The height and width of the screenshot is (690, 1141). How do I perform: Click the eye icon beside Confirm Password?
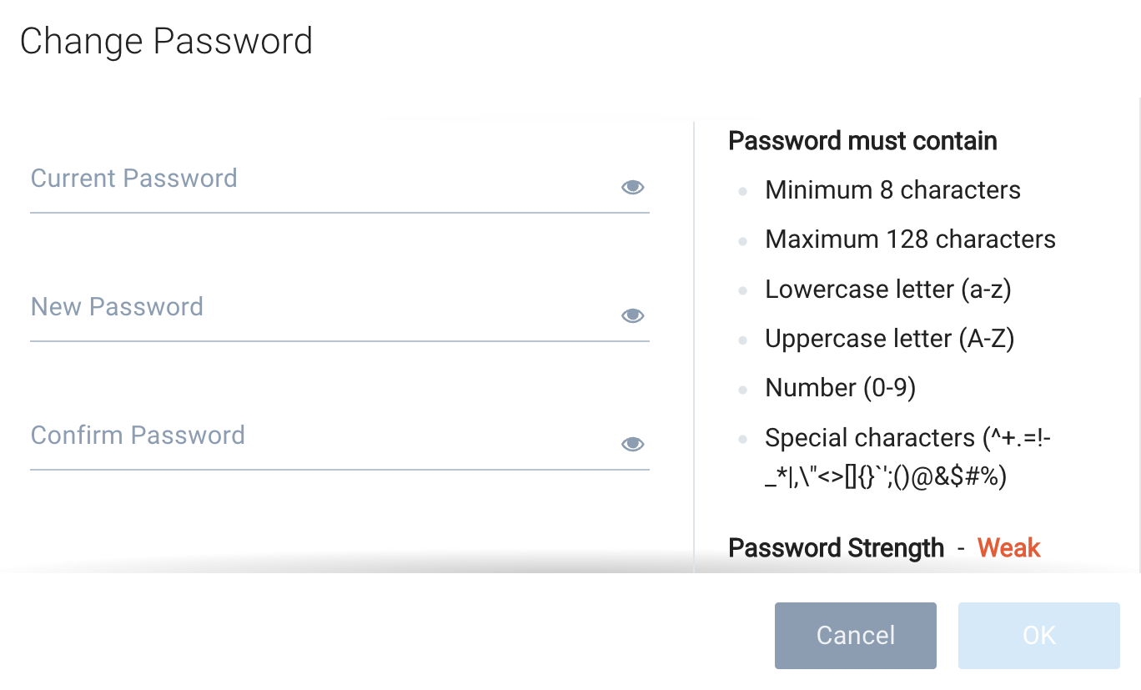(x=632, y=444)
